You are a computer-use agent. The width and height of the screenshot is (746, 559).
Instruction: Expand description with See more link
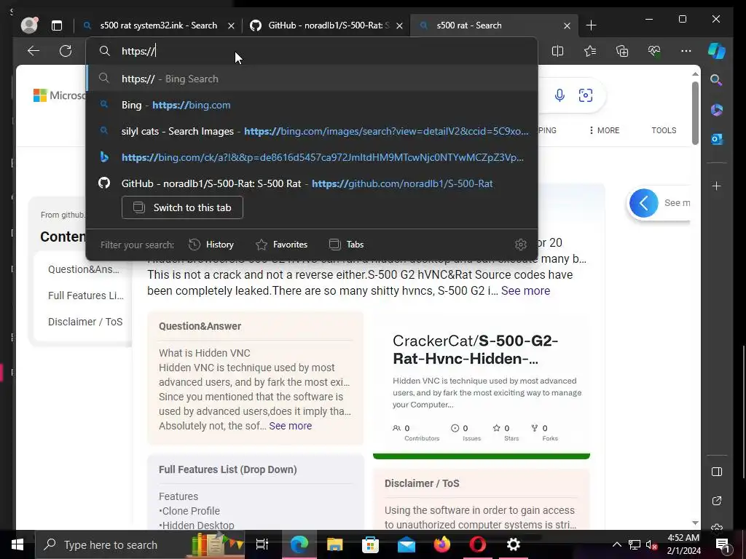pos(525,291)
